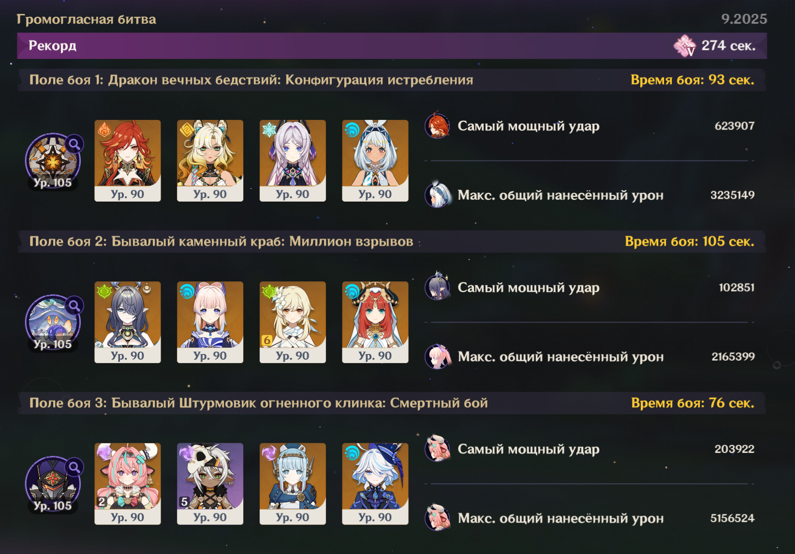795x554 pixels.
Task: Click the skull-masked Electro character with constellation 5
Action: tap(210, 483)
